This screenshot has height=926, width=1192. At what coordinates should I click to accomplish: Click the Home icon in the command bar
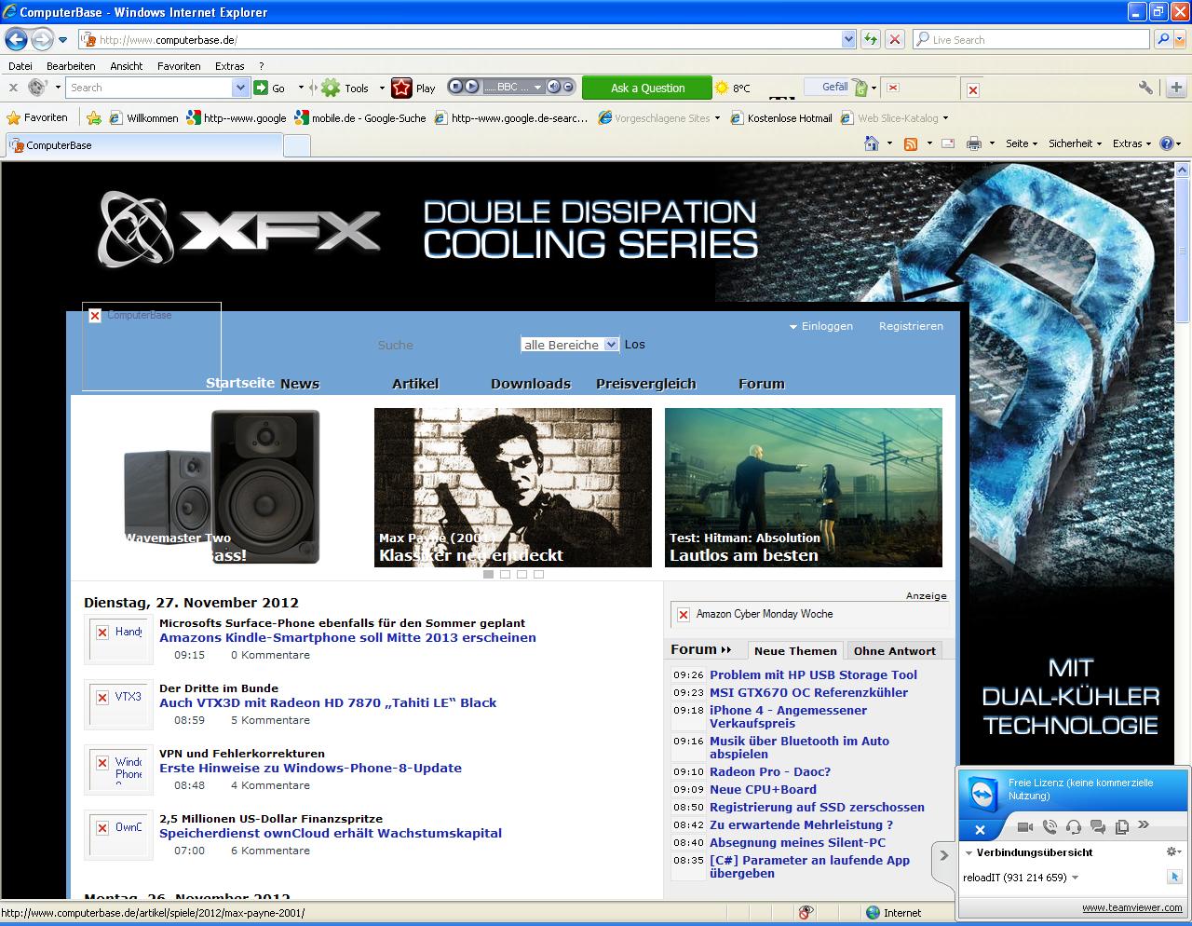pyautogui.click(x=872, y=143)
